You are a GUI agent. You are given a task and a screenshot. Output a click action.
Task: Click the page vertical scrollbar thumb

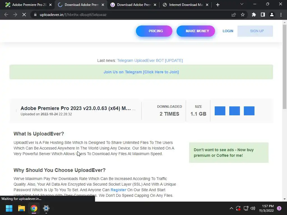[284, 67]
